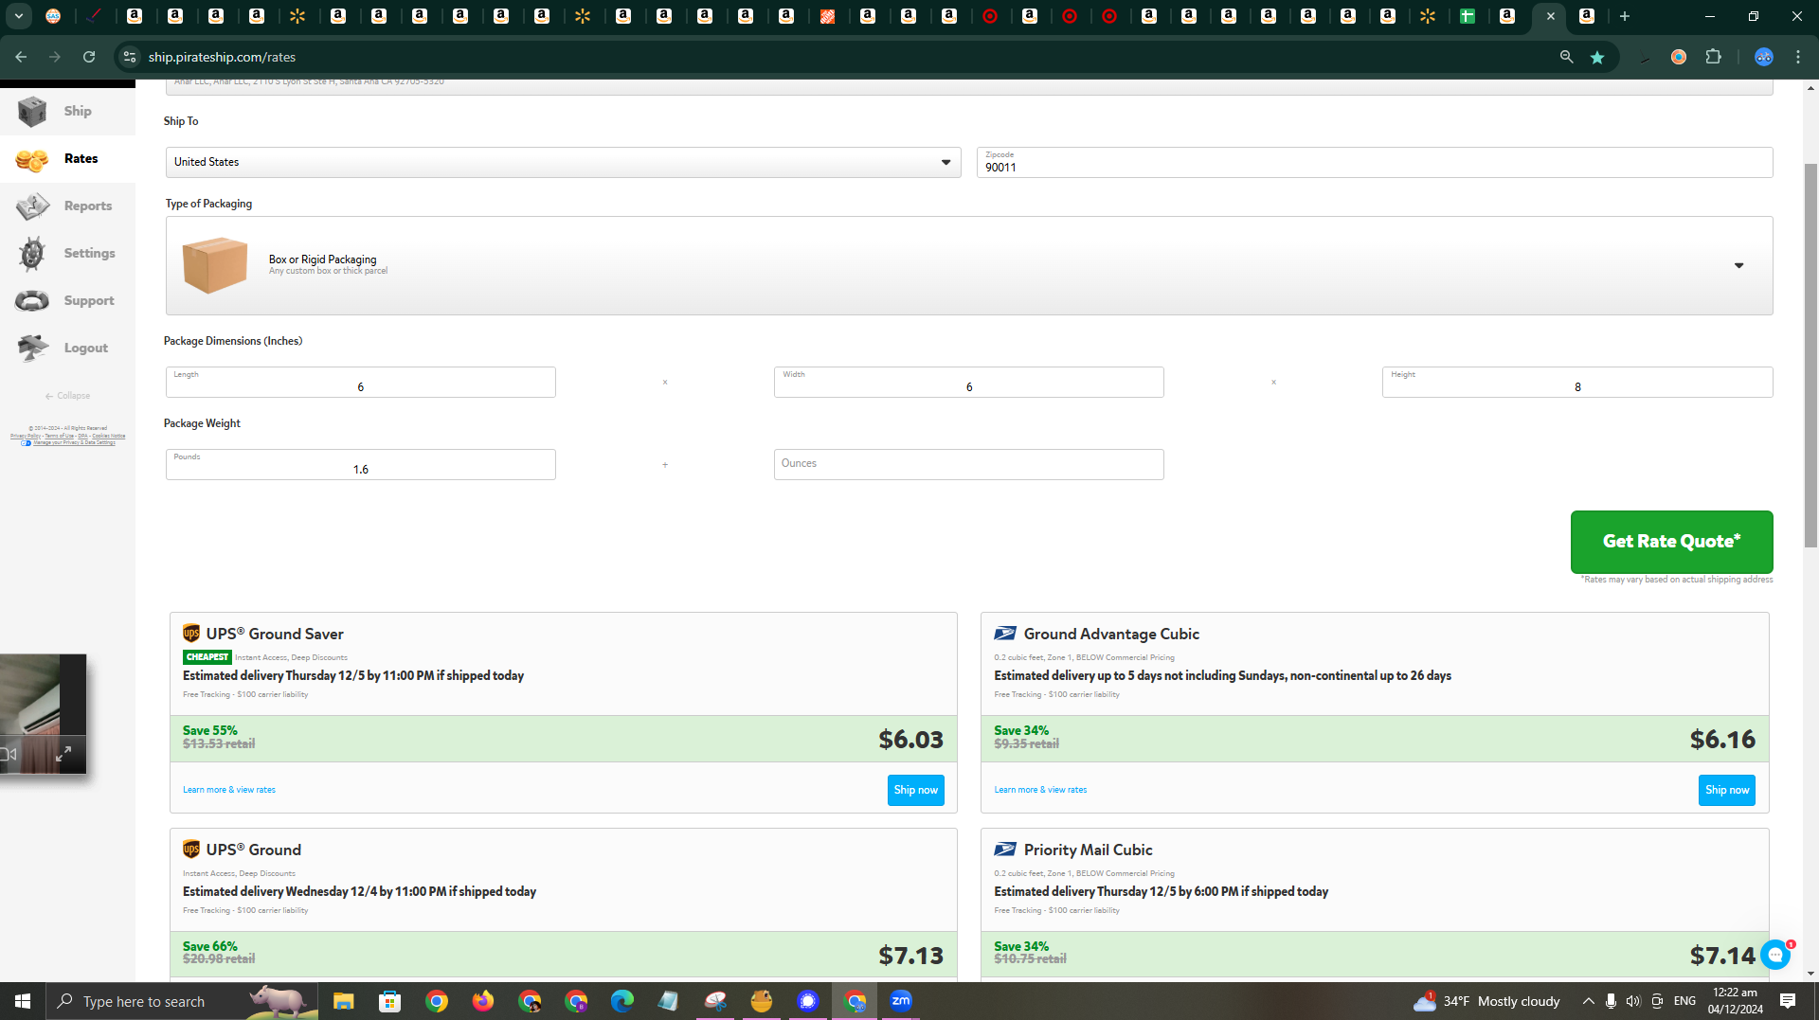Open the notification center icon
The image size is (1819, 1020).
[1788, 1001]
